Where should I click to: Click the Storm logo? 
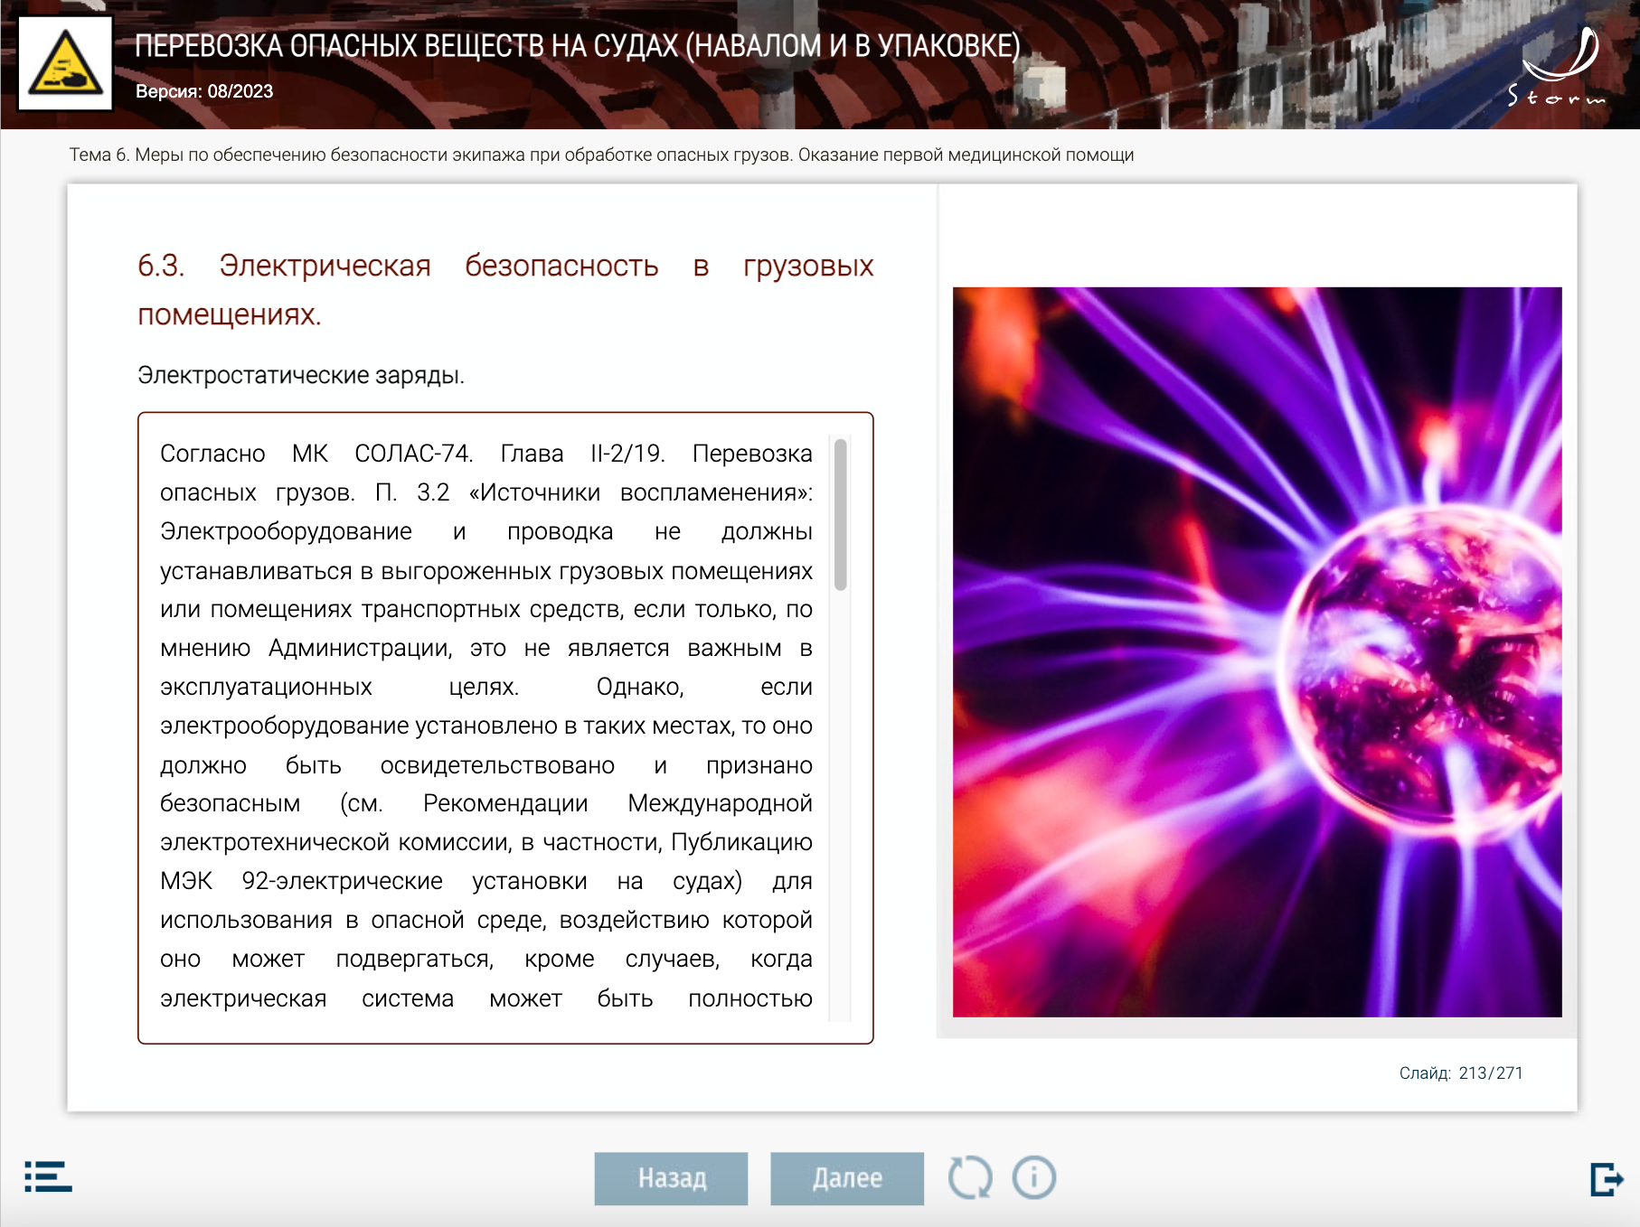1558,67
